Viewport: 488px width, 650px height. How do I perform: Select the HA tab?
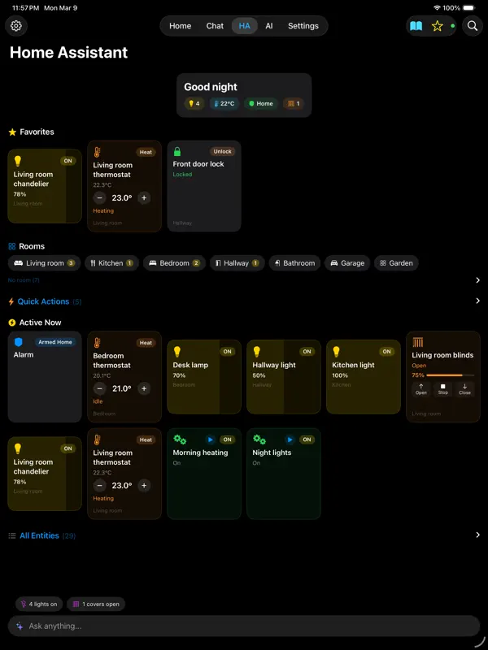point(245,26)
